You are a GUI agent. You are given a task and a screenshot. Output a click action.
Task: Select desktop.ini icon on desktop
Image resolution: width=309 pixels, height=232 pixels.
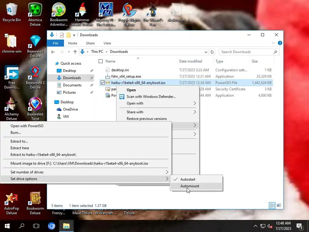tap(176, 12)
